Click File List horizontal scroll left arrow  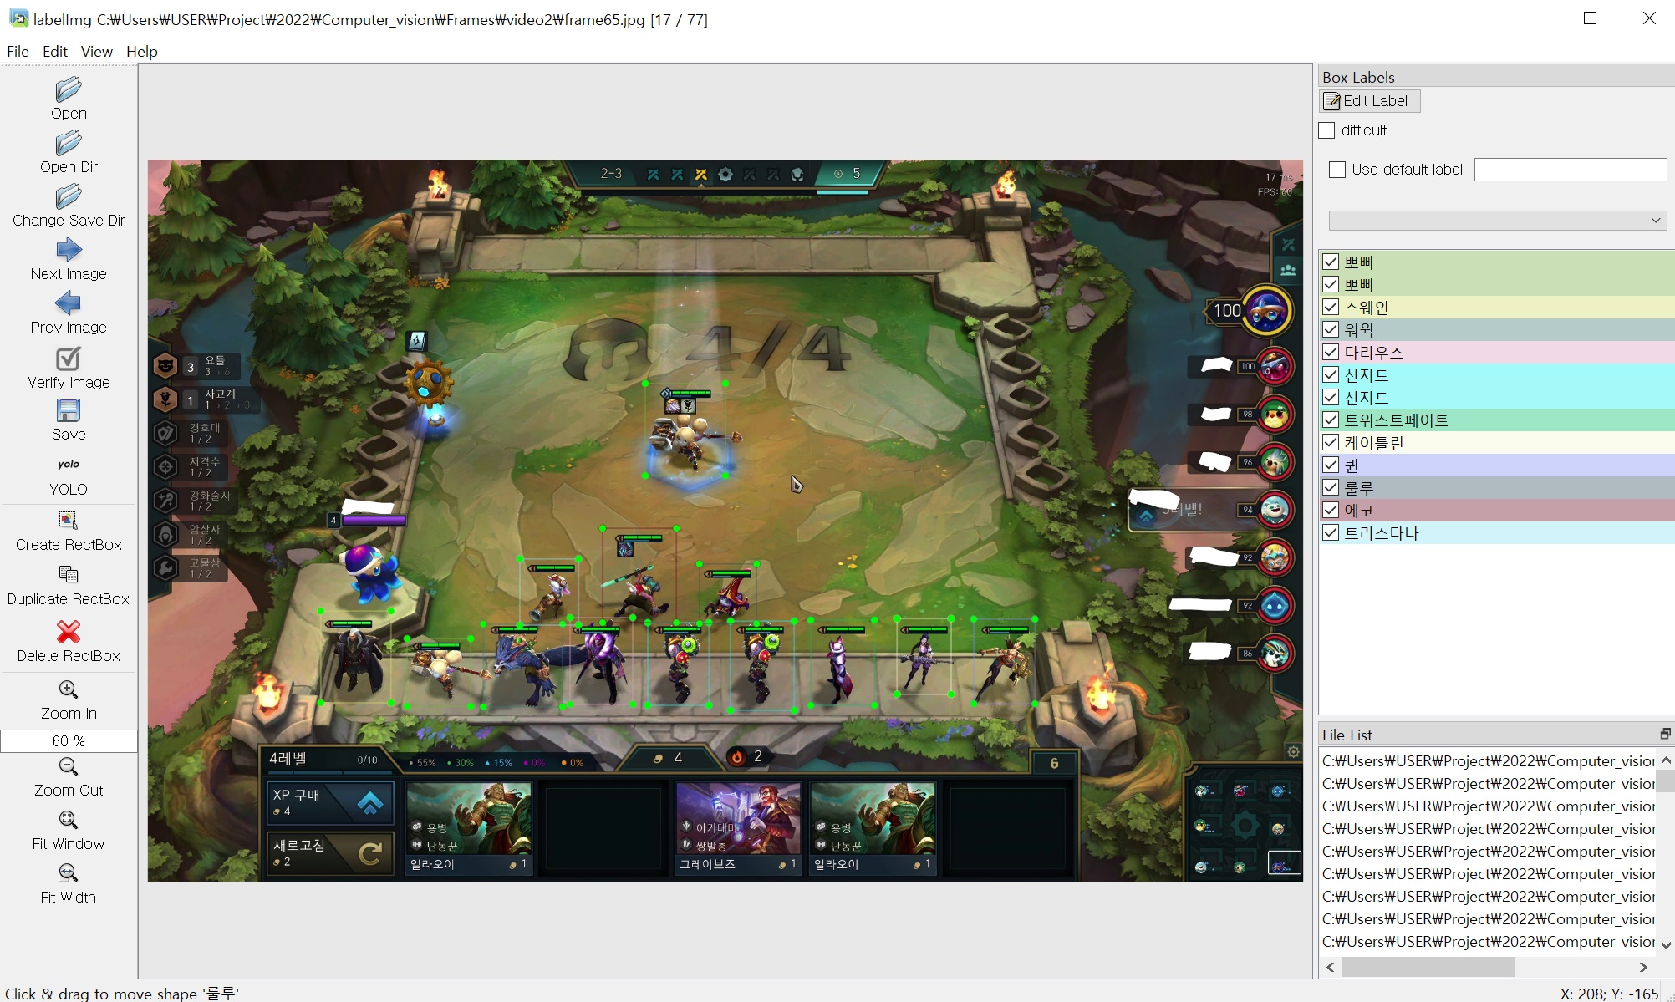tap(1331, 967)
